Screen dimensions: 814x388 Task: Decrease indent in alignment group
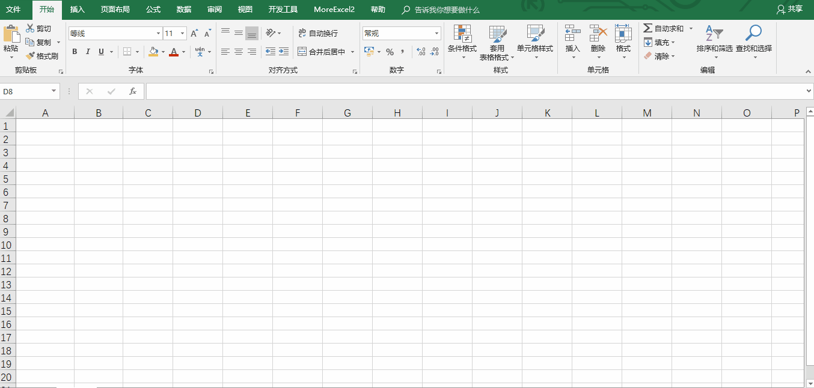pos(271,52)
